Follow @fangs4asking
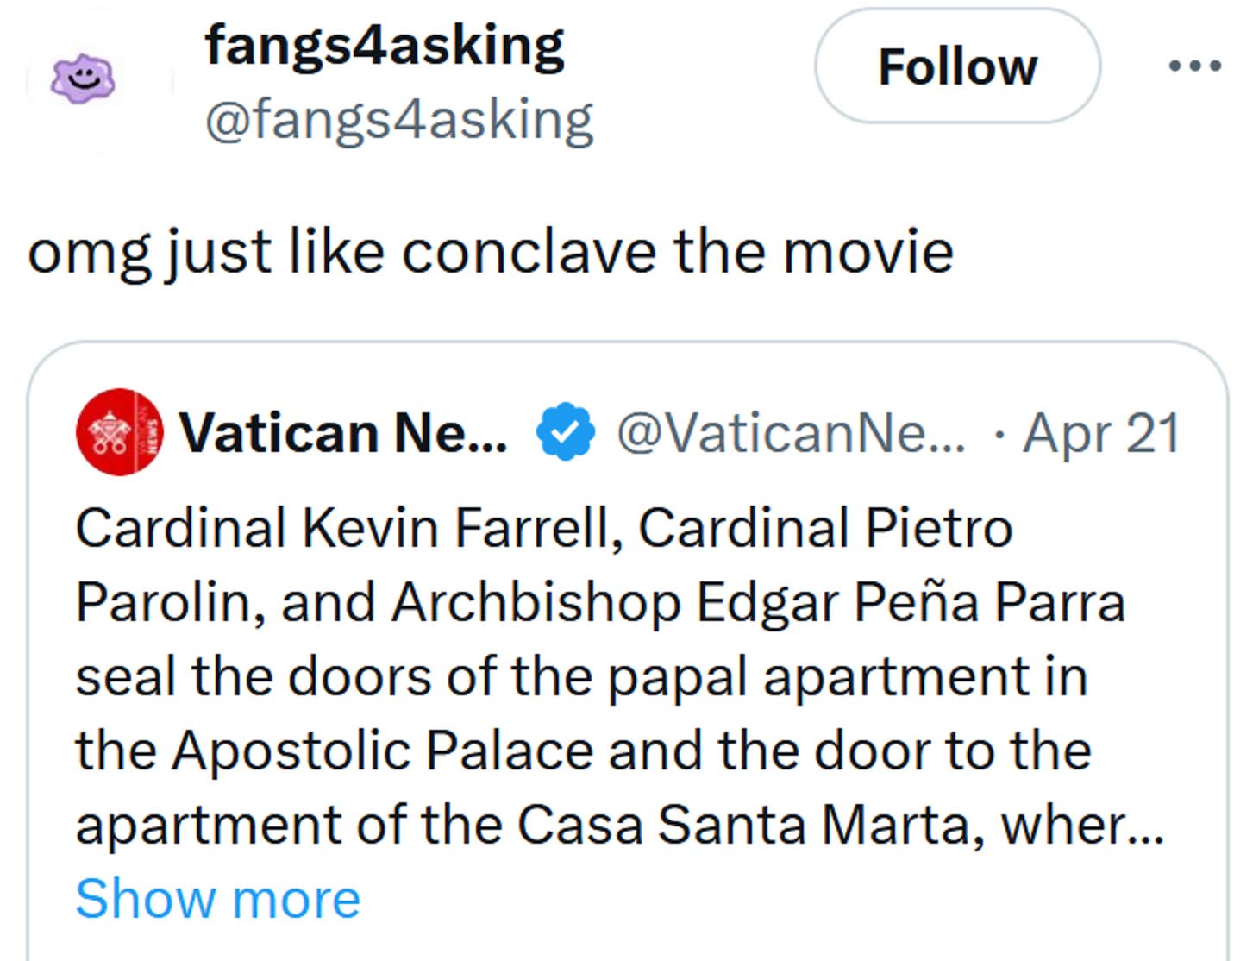 [x=957, y=67]
